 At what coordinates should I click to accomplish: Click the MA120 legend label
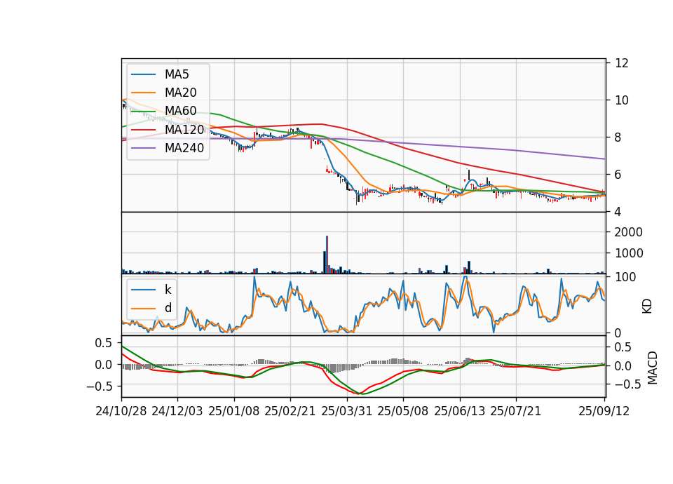pos(184,129)
